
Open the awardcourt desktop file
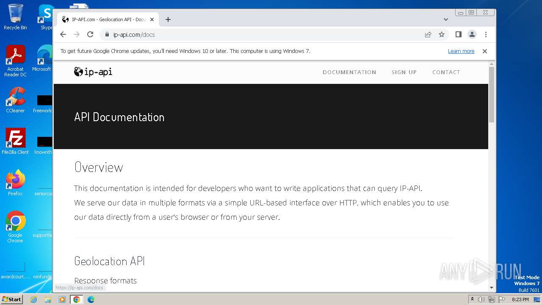coord(15,271)
